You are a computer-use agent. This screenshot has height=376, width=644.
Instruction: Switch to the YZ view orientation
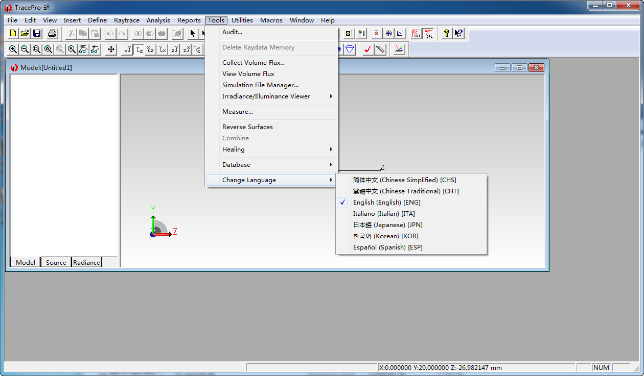pyautogui.click(x=139, y=49)
